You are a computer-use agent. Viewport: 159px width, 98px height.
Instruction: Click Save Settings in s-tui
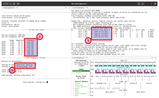pos(81,94)
